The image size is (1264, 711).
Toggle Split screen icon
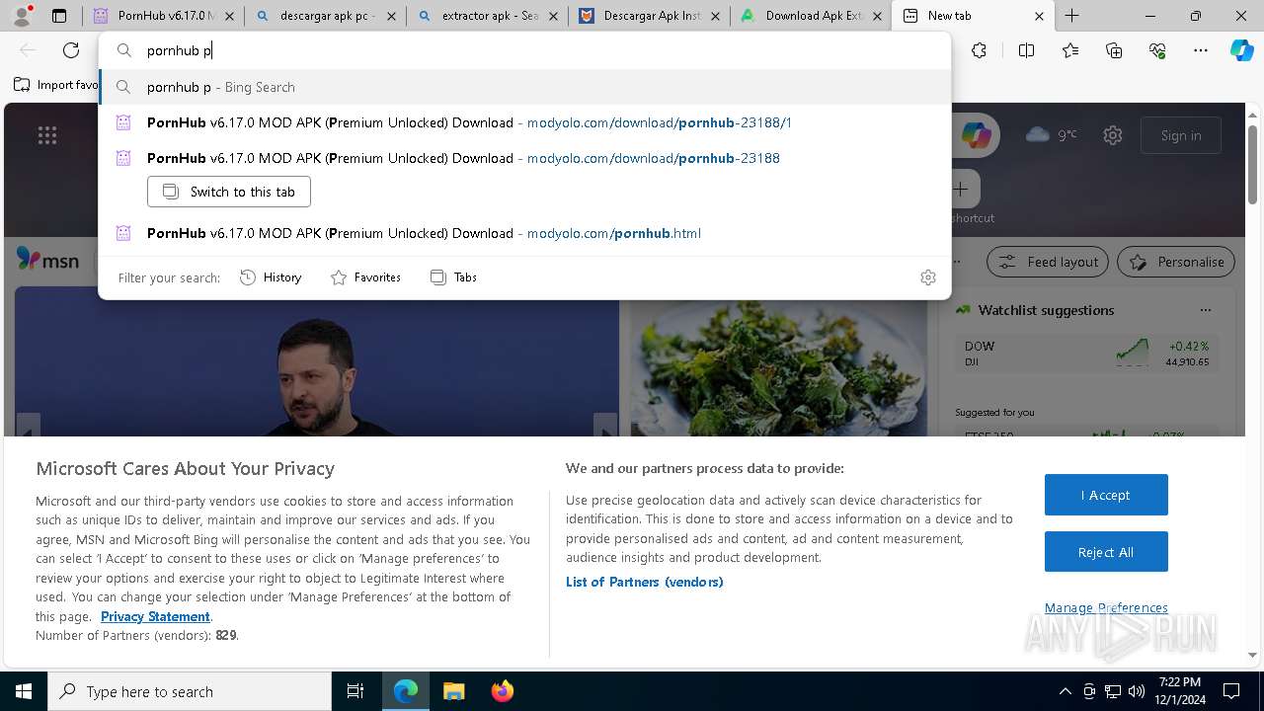point(1026,50)
